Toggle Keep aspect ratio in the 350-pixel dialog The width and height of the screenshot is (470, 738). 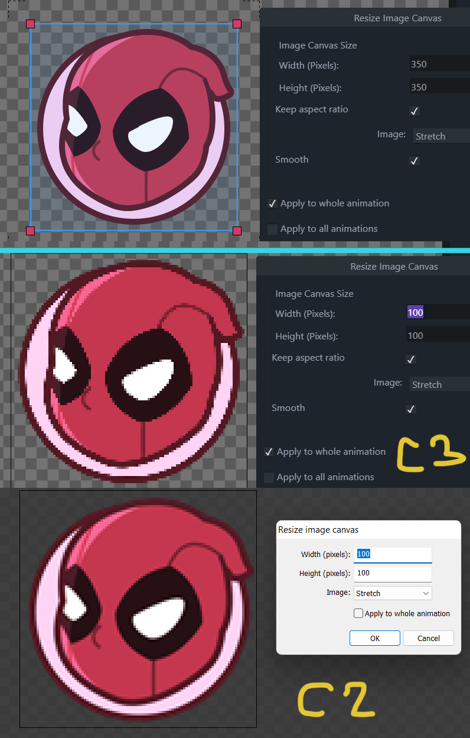414,111
